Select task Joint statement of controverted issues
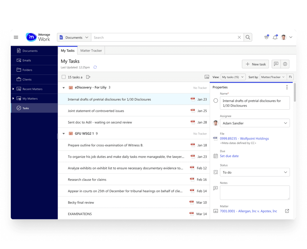 (x=134, y=111)
